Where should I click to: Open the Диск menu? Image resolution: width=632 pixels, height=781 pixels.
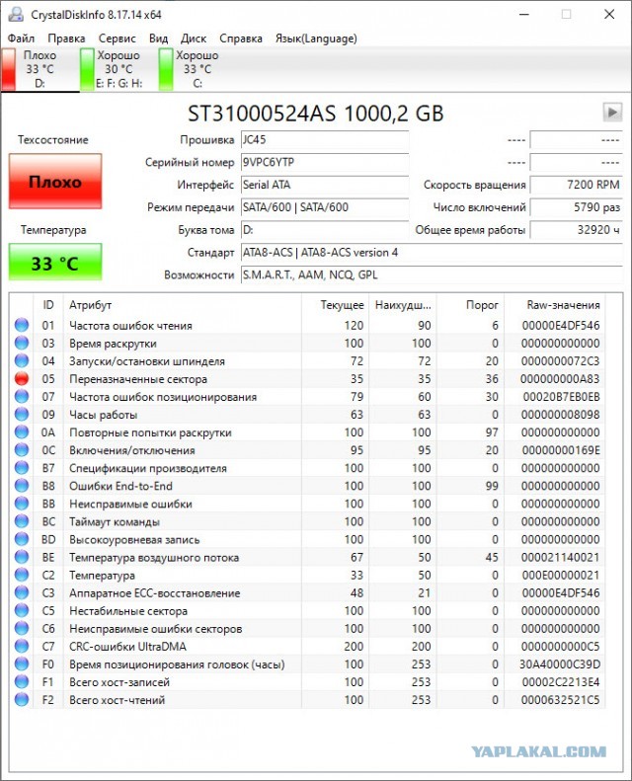click(x=194, y=39)
